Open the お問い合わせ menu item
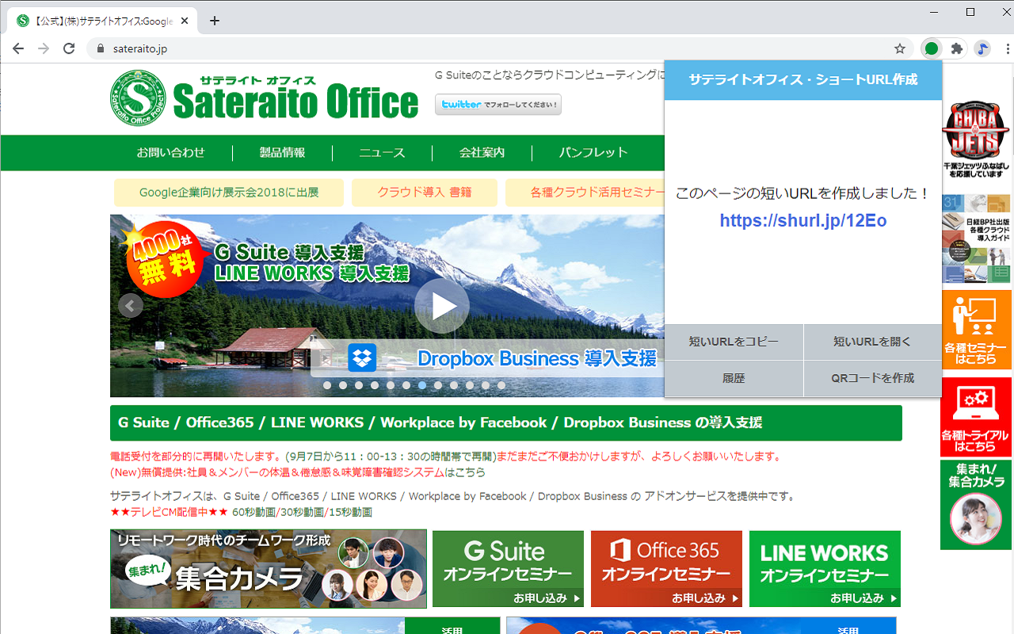1014x634 pixels. (170, 153)
